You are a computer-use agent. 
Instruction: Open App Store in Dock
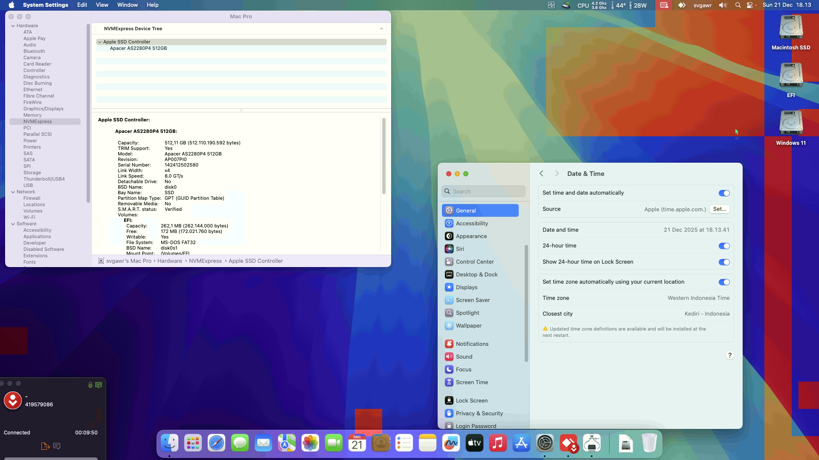click(x=521, y=443)
